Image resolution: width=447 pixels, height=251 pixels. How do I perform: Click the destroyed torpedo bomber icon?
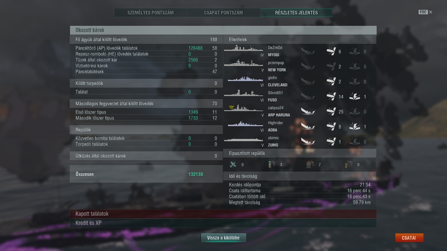point(310,165)
